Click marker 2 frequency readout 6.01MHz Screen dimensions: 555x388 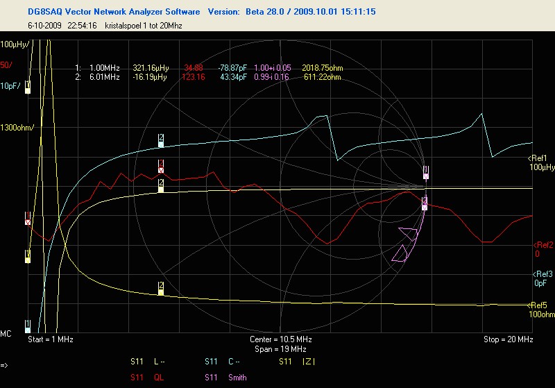click(105, 77)
